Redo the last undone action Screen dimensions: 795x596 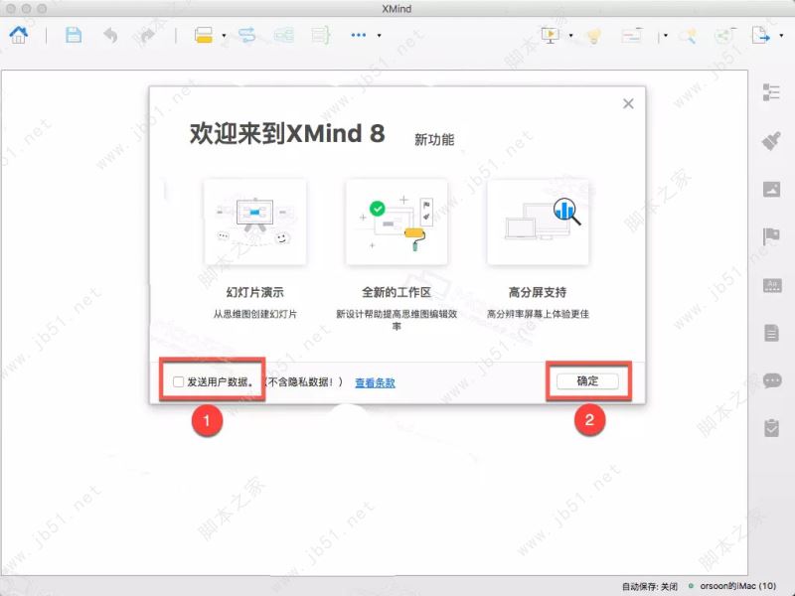[146, 35]
